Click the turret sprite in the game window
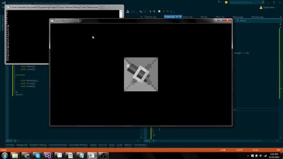The height and width of the screenshot is (159, 283). point(141,74)
